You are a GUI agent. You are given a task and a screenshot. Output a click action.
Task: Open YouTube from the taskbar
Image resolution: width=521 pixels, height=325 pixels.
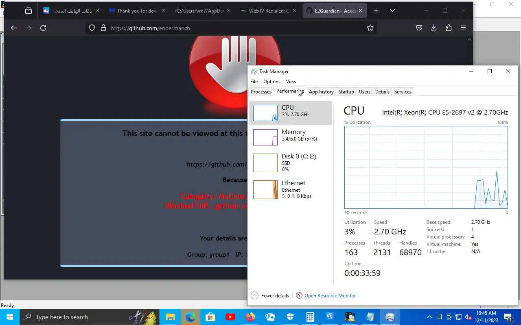230,317
